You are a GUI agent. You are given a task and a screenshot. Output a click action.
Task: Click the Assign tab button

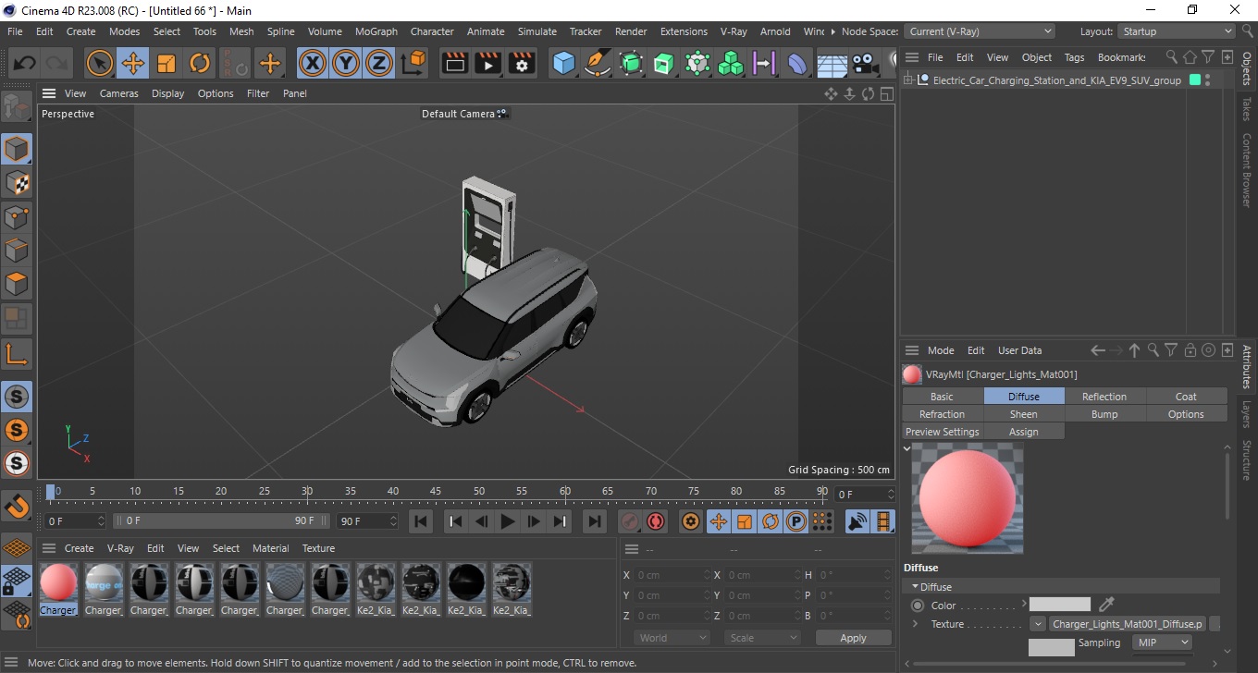[1023, 432]
